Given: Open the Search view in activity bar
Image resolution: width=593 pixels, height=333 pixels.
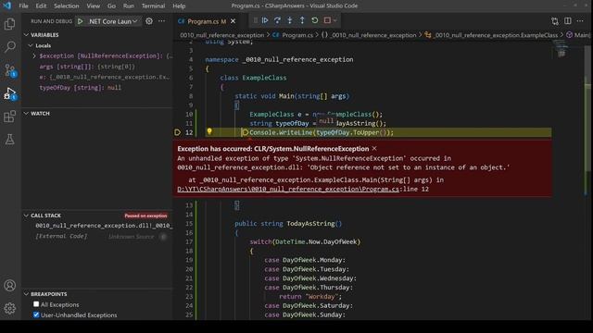Looking at the screenshot, I should 9,47.
